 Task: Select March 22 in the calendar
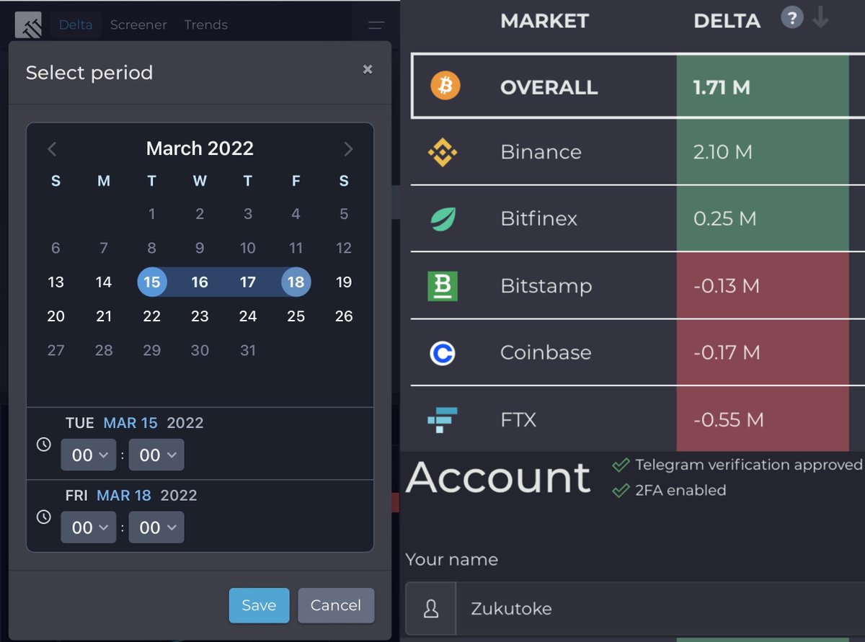pyautogui.click(x=152, y=316)
